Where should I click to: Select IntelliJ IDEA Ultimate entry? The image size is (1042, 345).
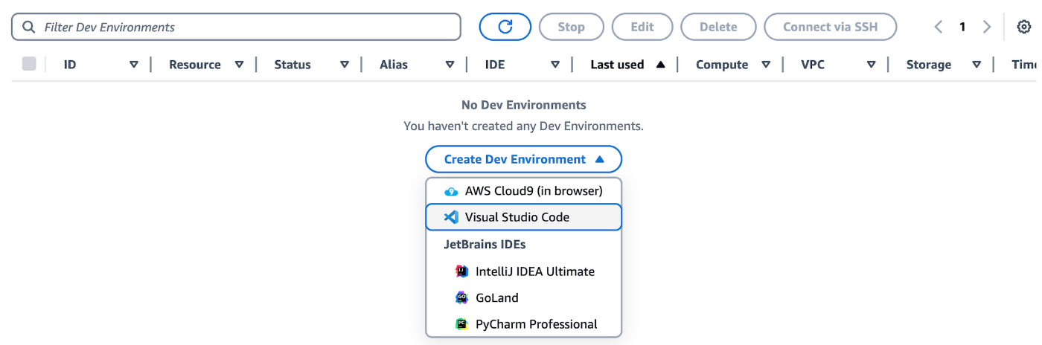(523, 271)
